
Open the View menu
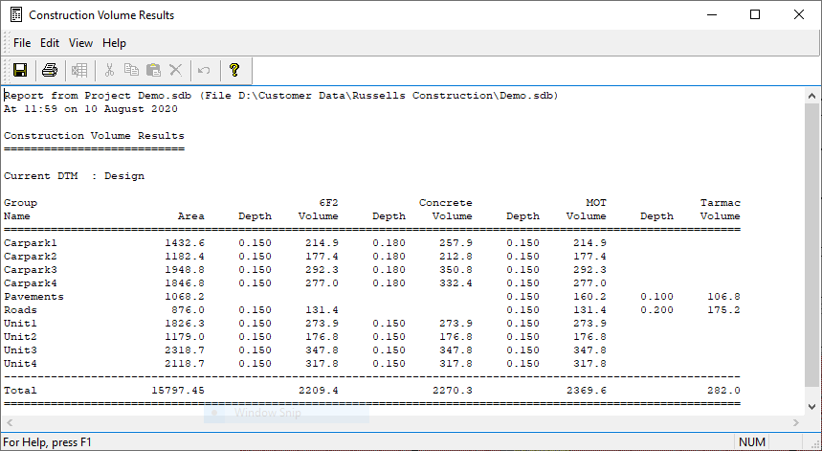(x=80, y=43)
